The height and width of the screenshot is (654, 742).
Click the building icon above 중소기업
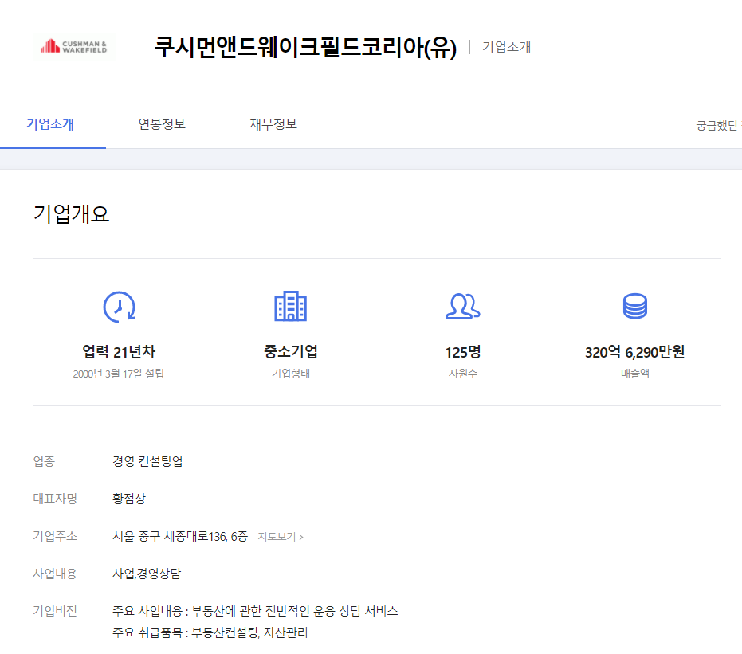[x=291, y=307]
